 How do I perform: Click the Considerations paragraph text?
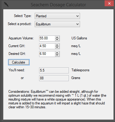[57, 99]
